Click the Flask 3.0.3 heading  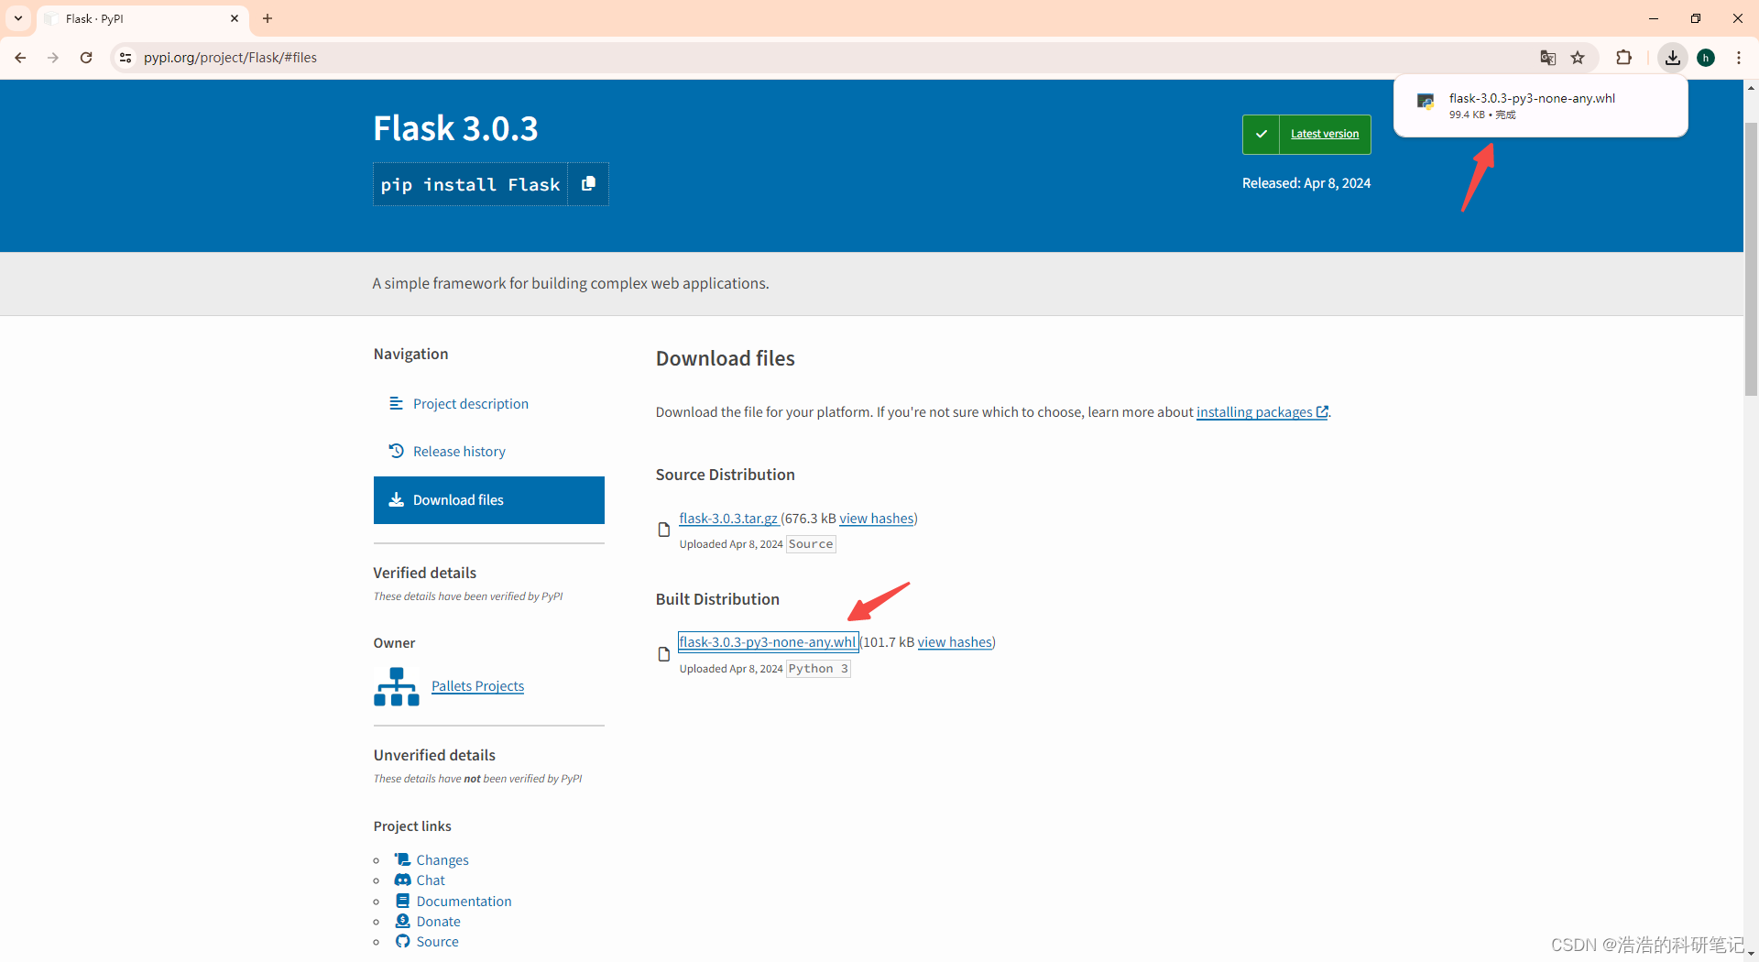tap(455, 128)
